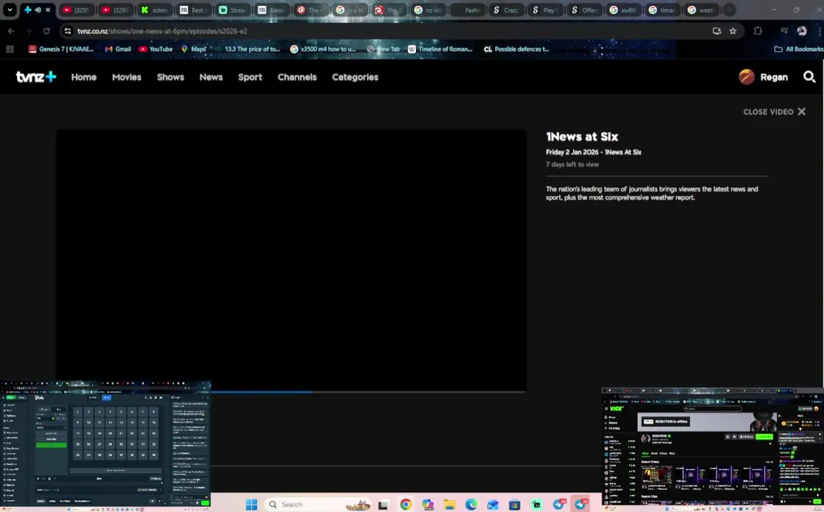
Task: Open the apps grid in the bookmarks bar
Action: pos(9,49)
